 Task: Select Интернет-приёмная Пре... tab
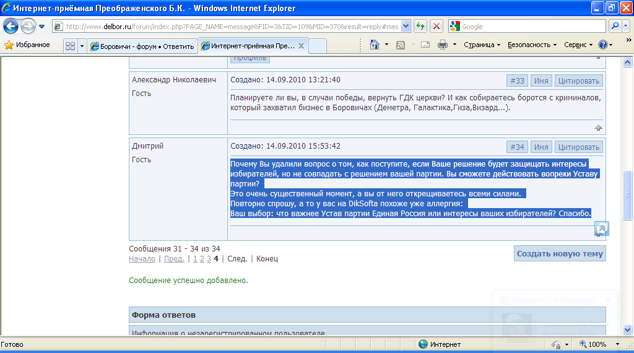[x=249, y=46]
